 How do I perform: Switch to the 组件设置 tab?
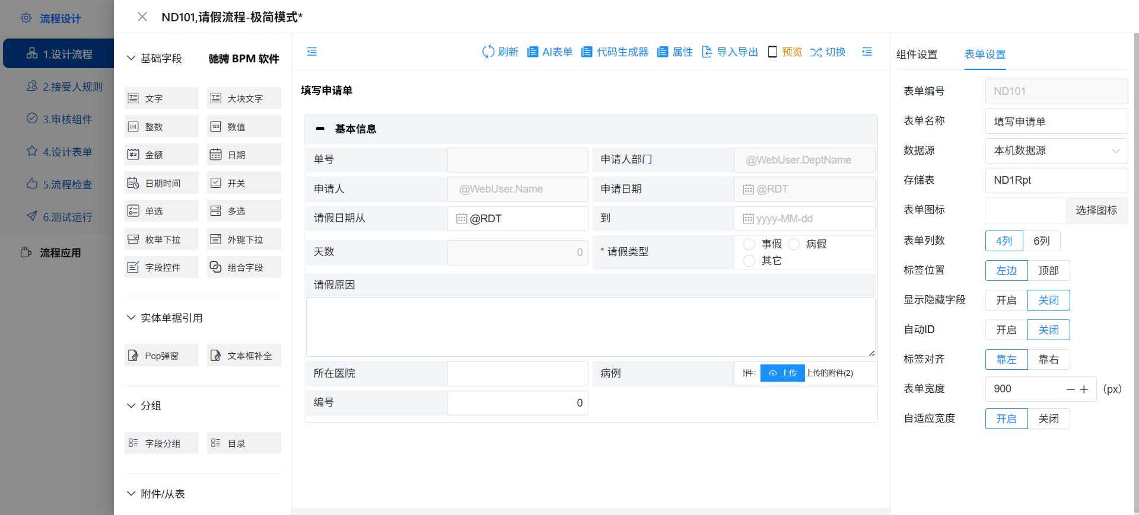(917, 54)
